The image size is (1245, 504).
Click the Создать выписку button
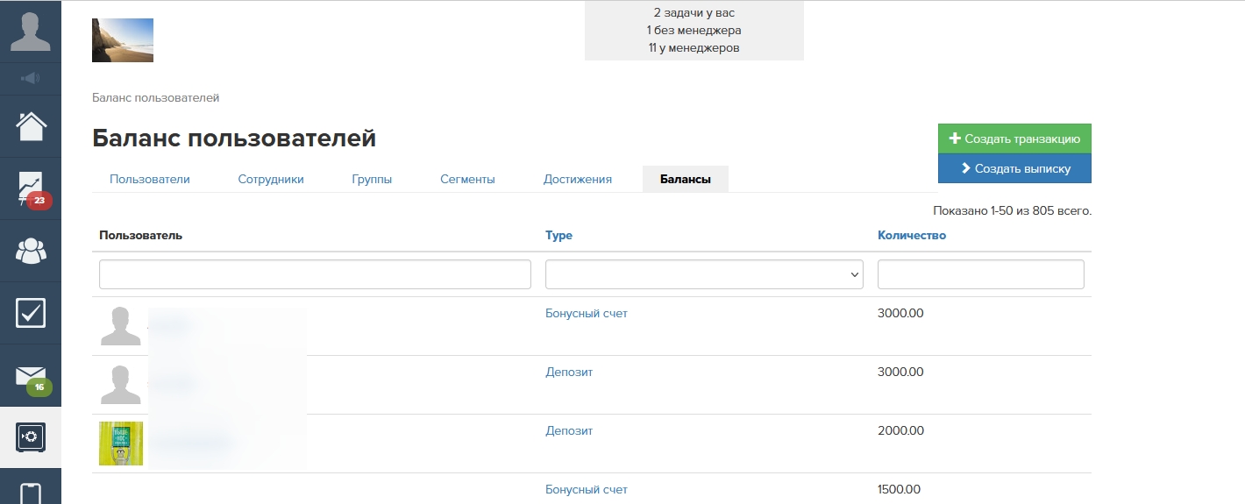(x=1014, y=168)
